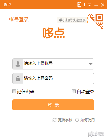Enable the 记住密码 checkbox
The image size is (107, 140).
[14, 91]
